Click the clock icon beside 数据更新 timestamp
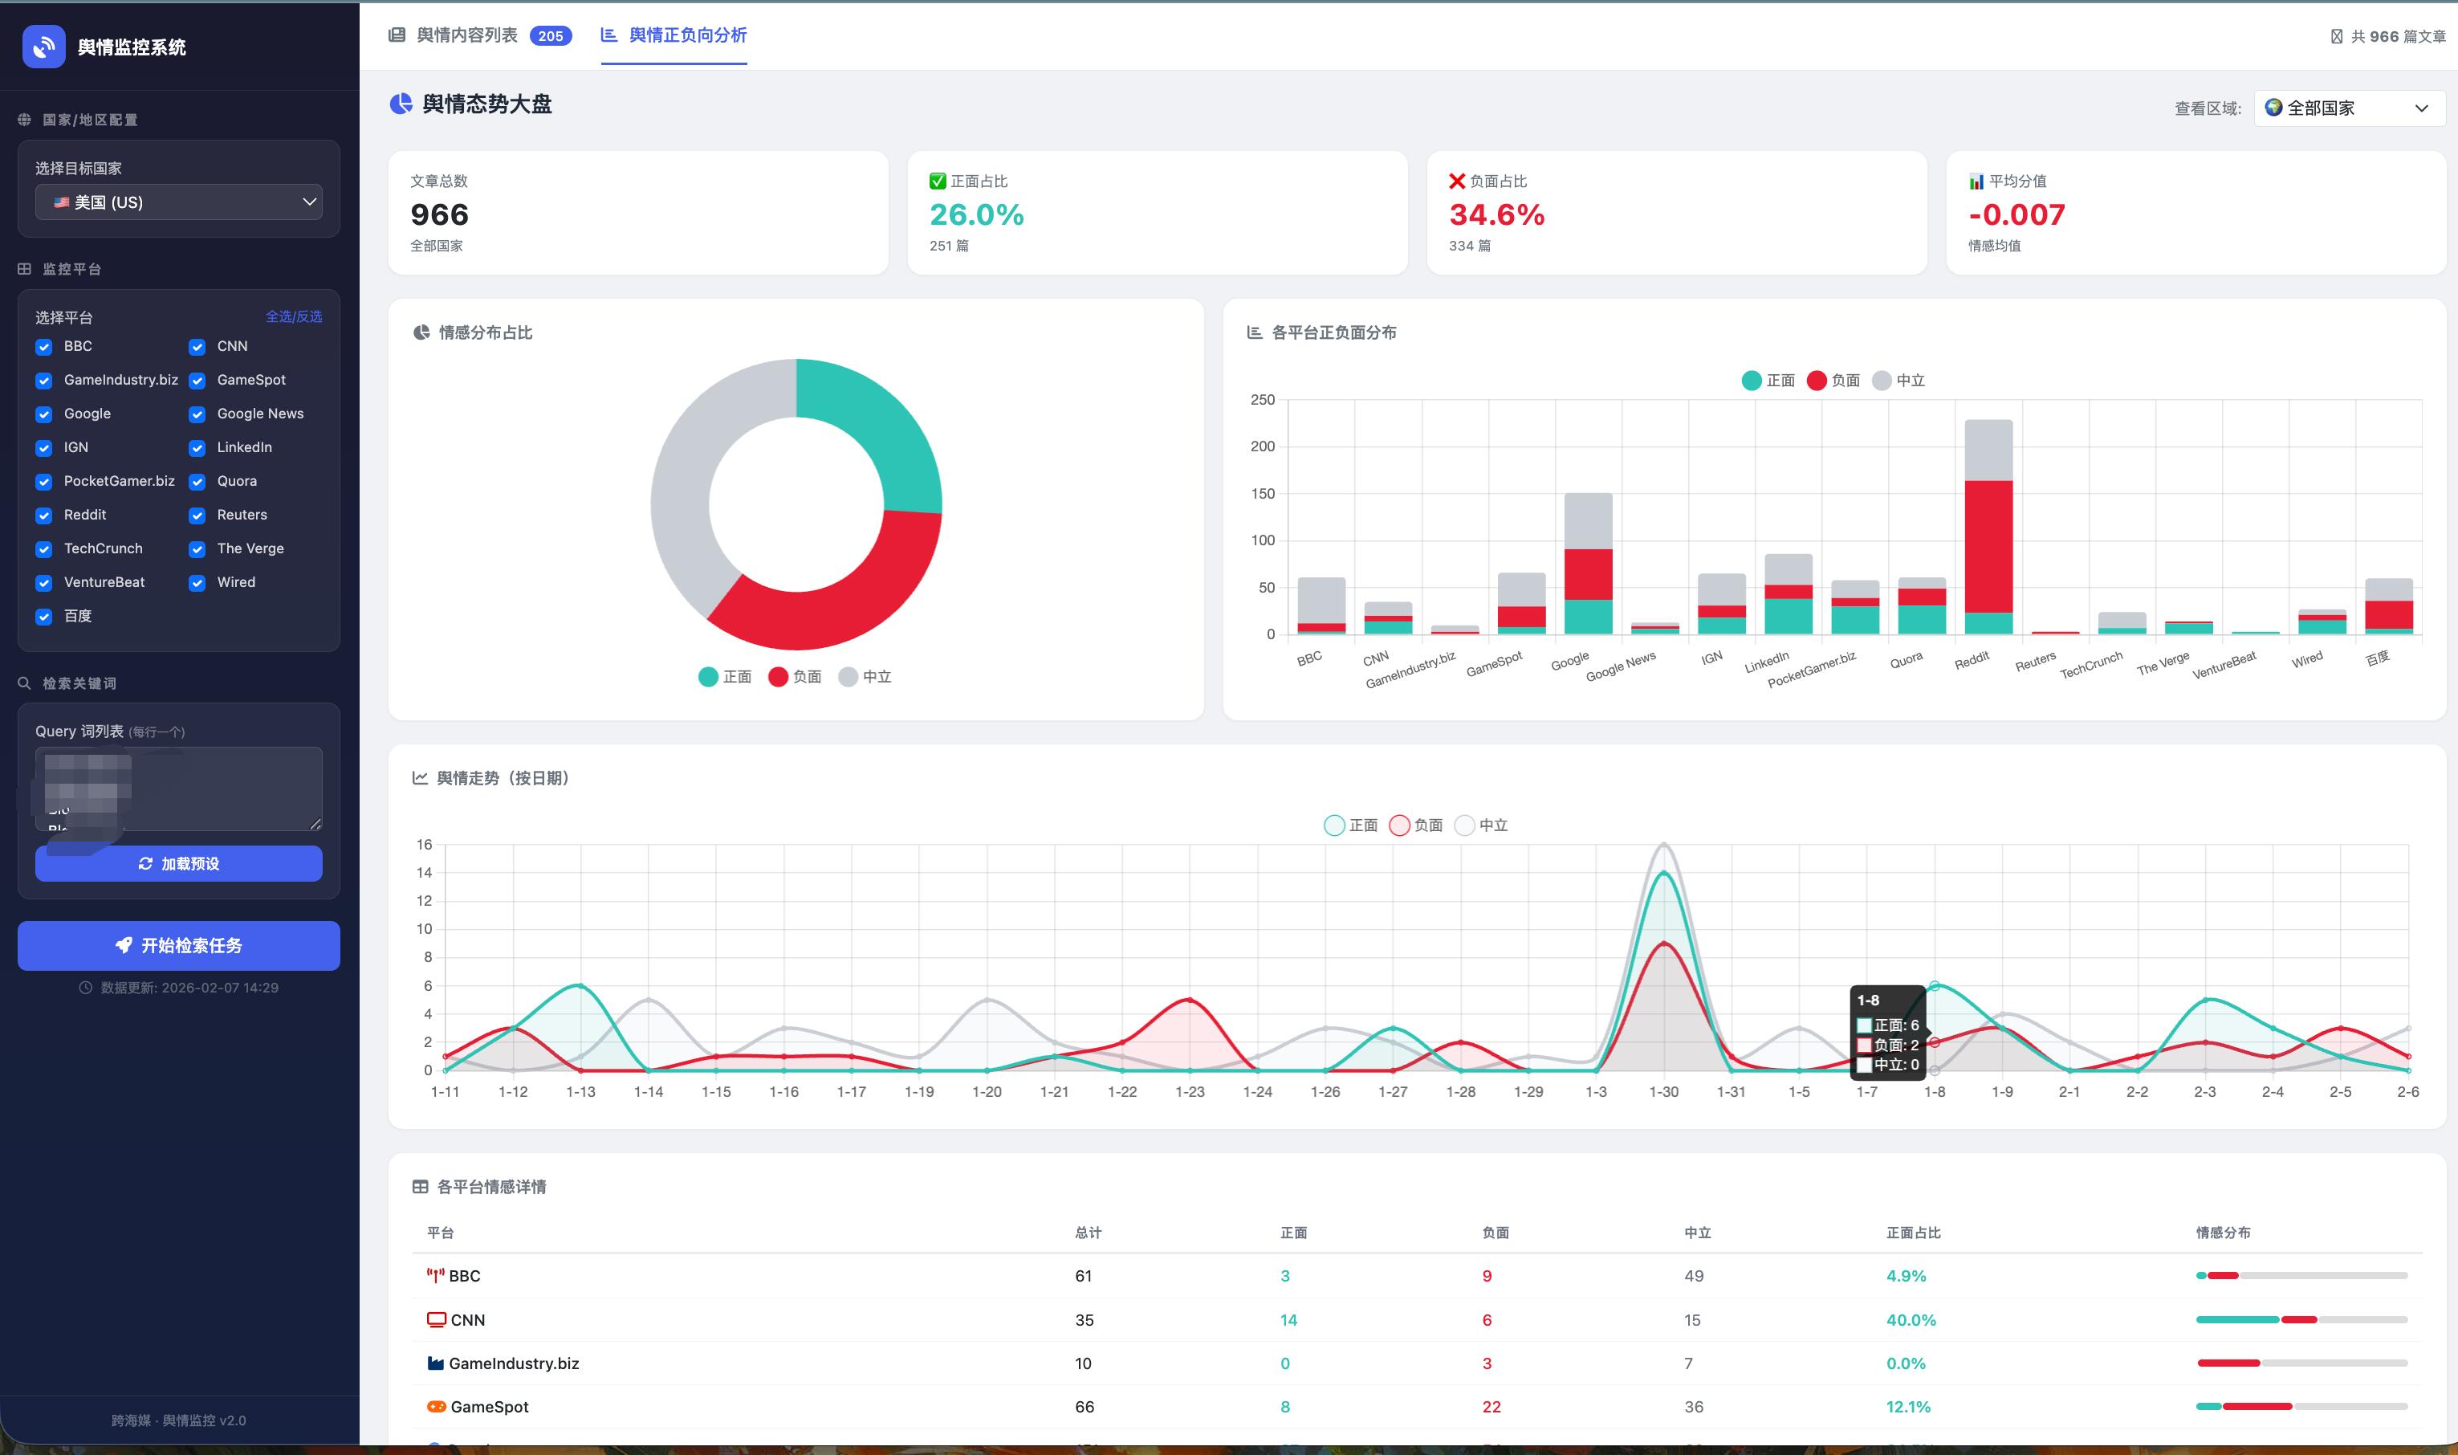Viewport: 2458px width, 1455px height. (85, 988)
